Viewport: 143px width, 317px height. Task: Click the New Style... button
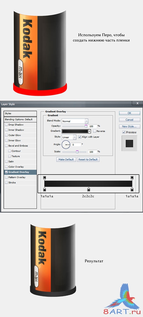pyautogui.click(x=130, y=127)
